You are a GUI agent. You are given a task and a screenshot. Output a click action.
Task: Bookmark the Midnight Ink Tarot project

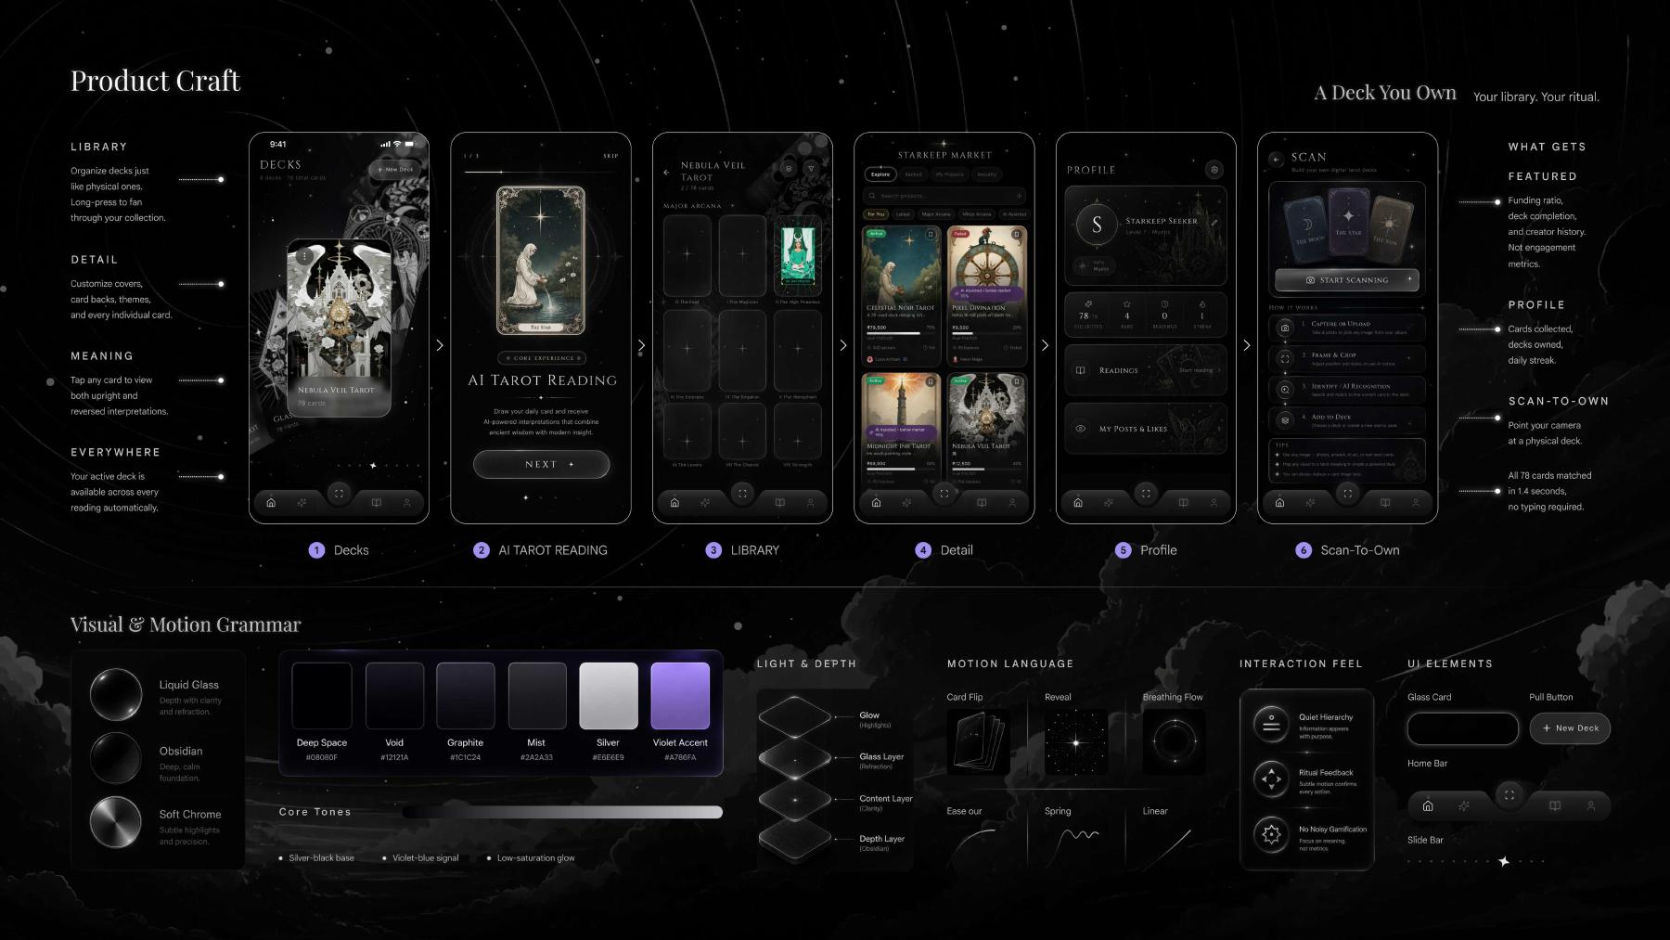931,381
